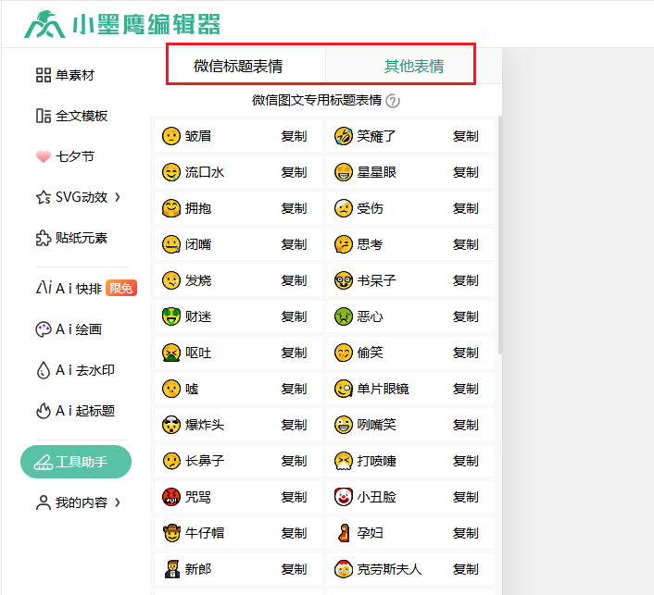654x595 pixels.
Task: Open the Ai去水印 watermark remover
Action: [75, 370]
